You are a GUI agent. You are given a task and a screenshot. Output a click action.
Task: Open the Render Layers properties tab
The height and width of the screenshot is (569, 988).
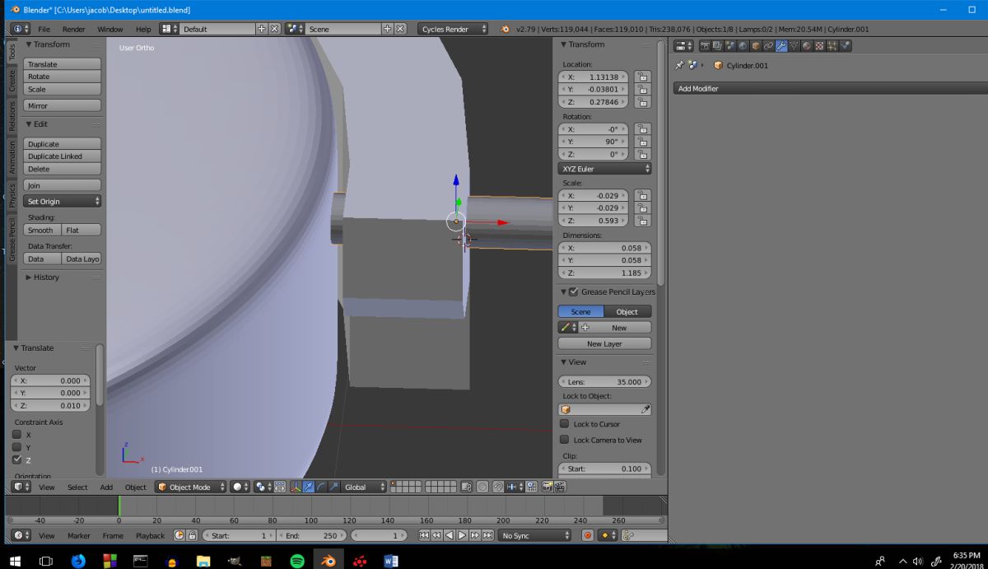pyautogui.click(x=717, y=45)
